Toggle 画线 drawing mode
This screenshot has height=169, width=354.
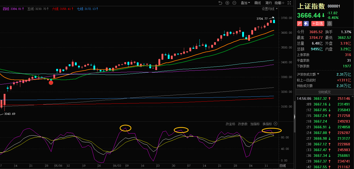[258, 3]
